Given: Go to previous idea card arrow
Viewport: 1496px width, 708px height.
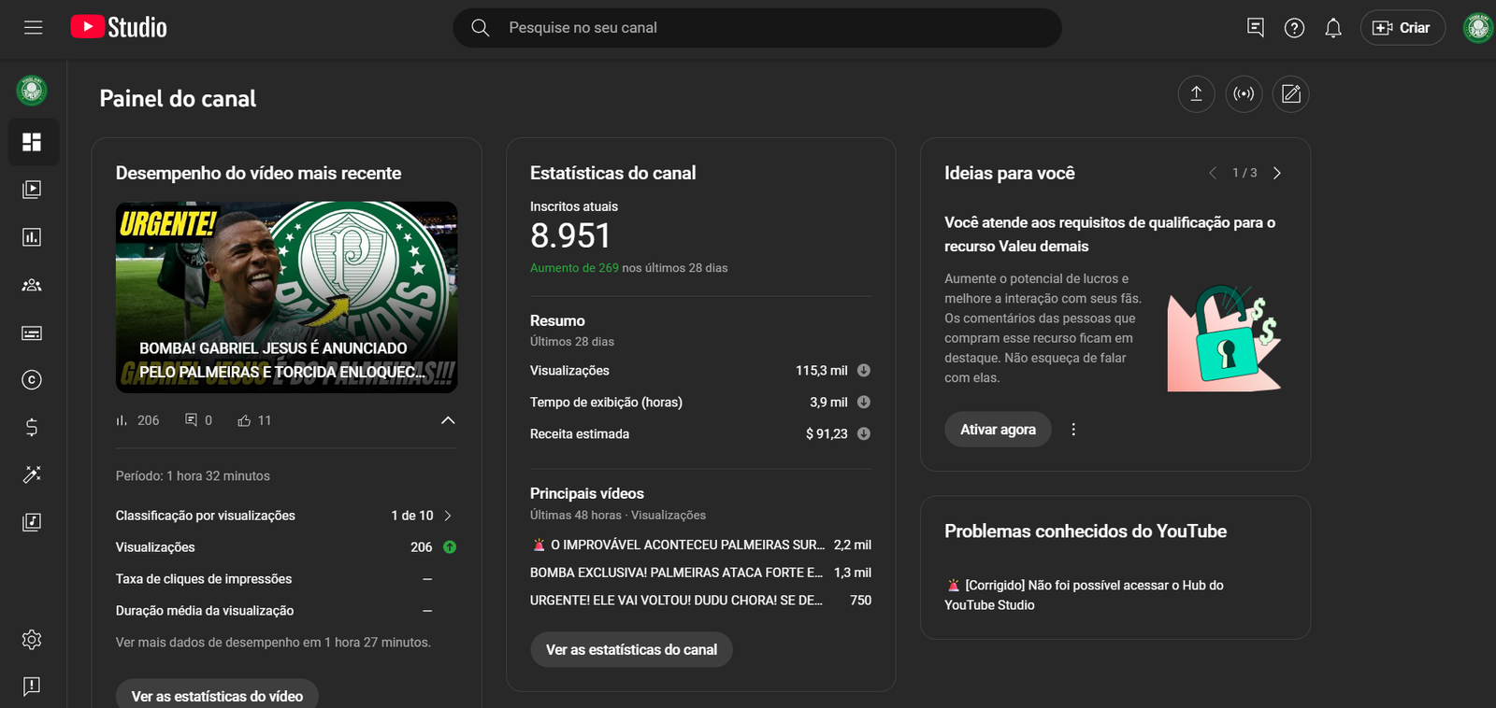Looking at the screenshot, I should [1213, 173].
